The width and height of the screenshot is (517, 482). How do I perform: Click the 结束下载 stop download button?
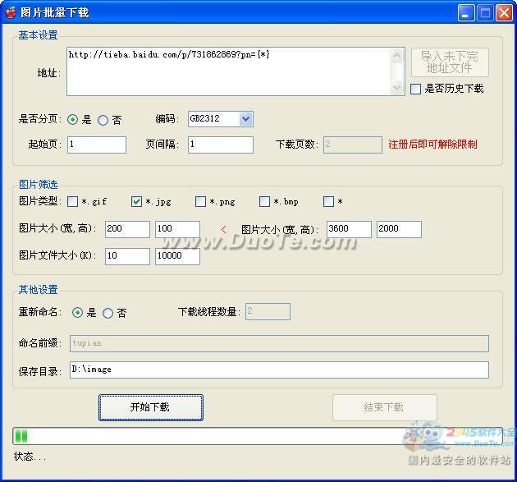tap(384, 407)
